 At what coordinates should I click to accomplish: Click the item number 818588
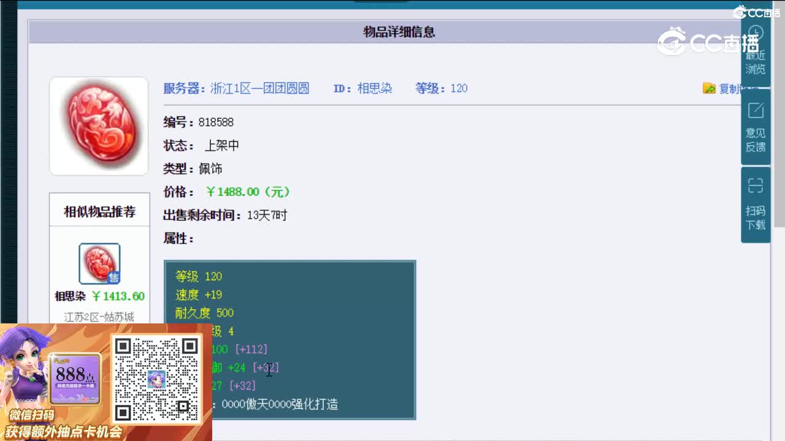[218, 122]
